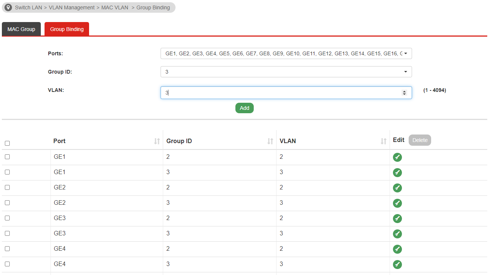The image size is (491, 275).
Task: Edit the GE1 Group ID 2 binding
Action: [x=397, y=157]
